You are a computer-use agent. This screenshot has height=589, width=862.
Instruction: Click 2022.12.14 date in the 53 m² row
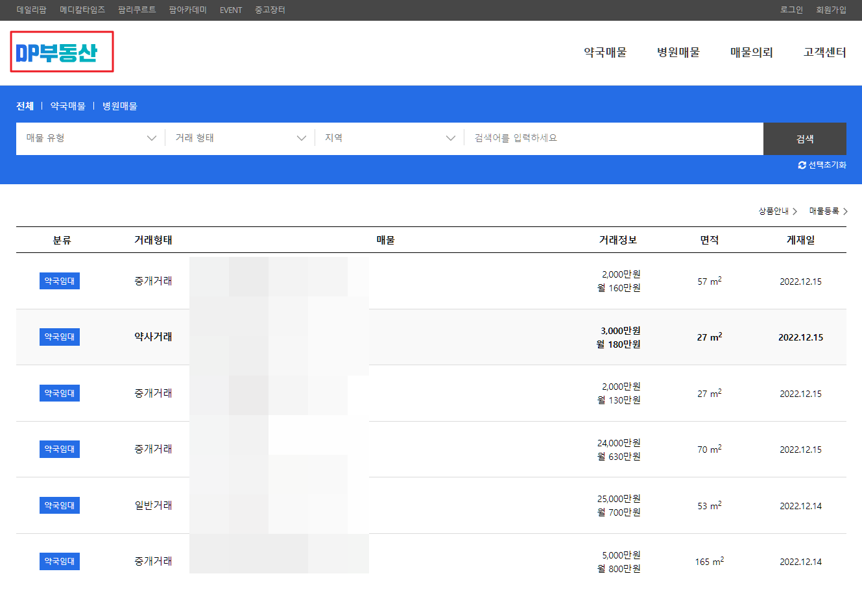tap(801, 506)
